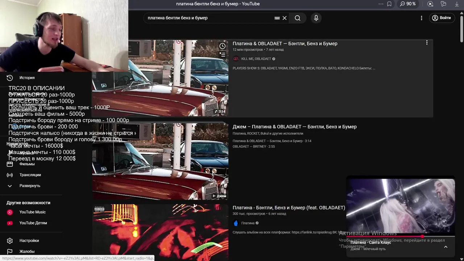This screenshot has height=261, width=464.
Task: Clear the search query with the X icon
Action: [285, 18]
